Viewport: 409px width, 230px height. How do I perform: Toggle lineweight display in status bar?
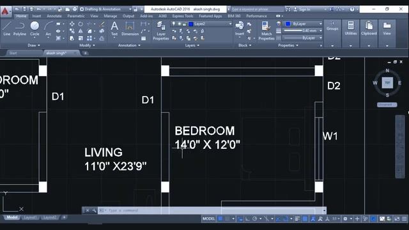[x=297, y=218]
